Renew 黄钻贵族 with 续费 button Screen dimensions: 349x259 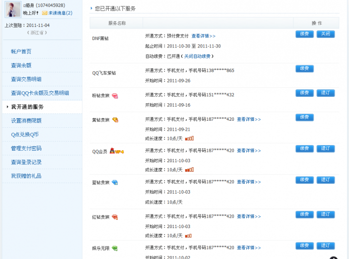305,117
